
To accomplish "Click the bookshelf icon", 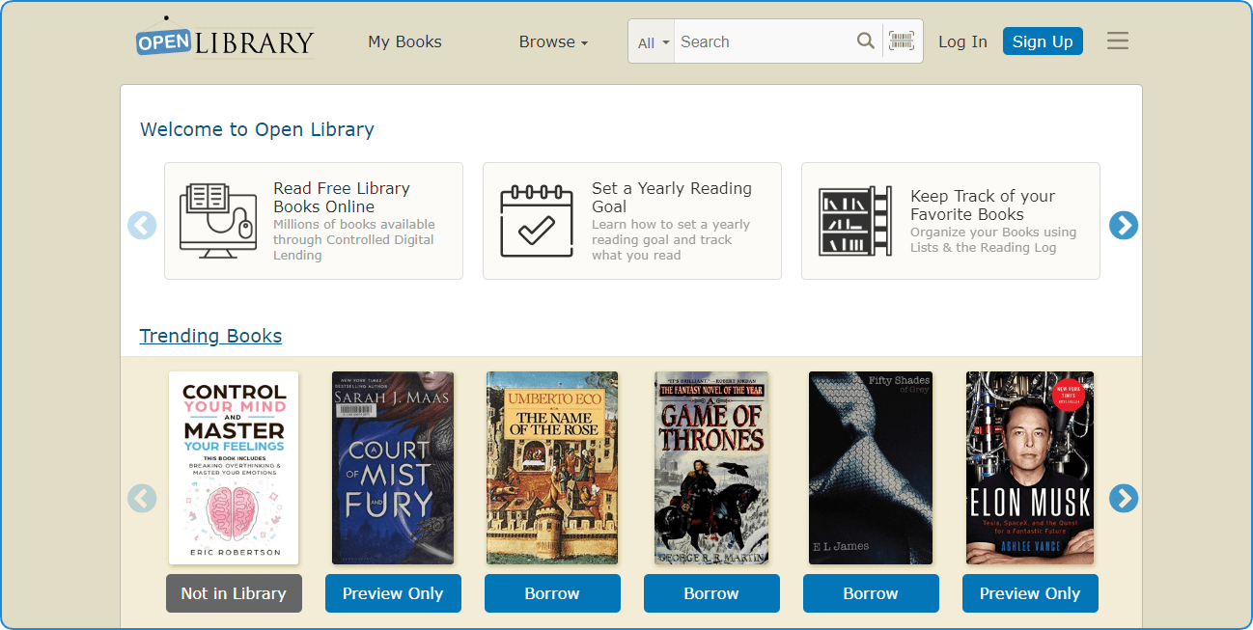I will [855, 221].
